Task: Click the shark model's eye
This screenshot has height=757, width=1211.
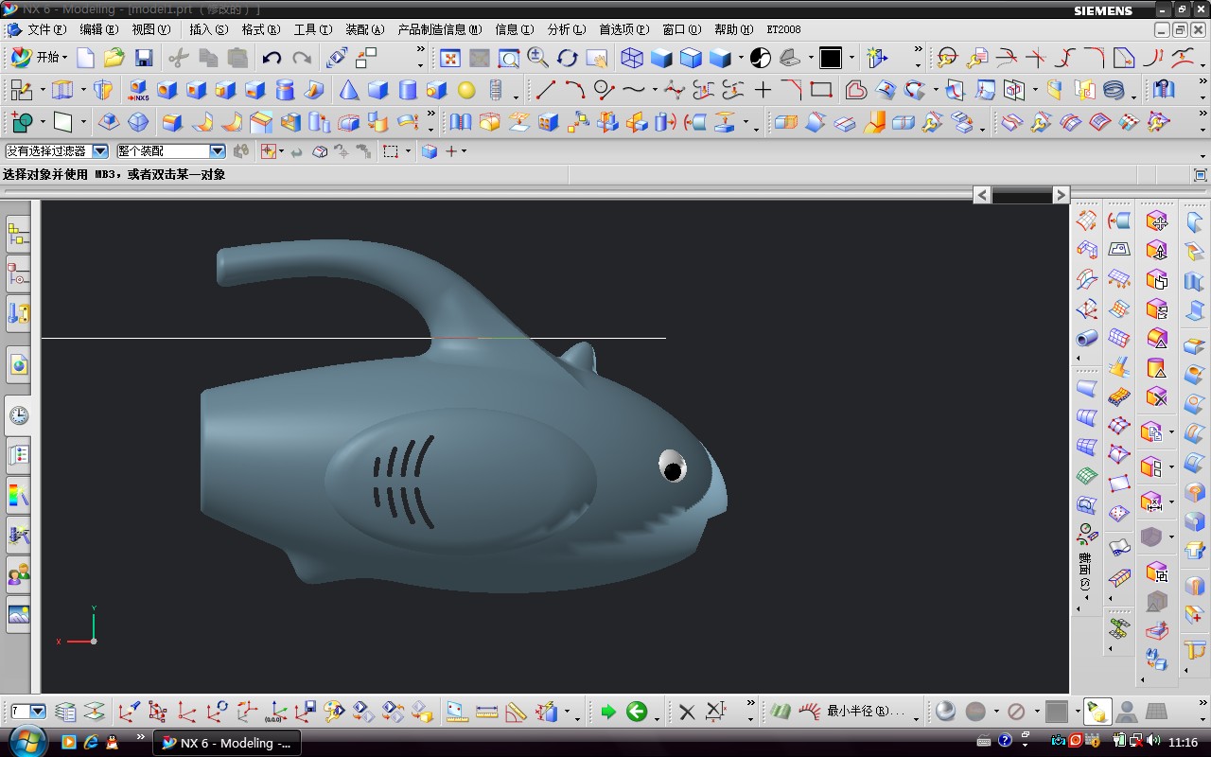Action: click(673, 466)
